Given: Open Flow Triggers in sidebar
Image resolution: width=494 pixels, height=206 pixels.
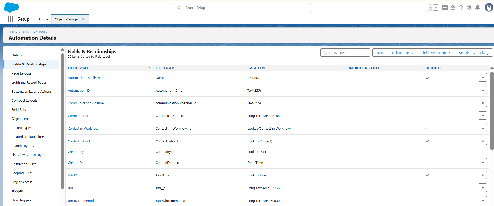Looking at the screenshot, I should click(22, 200).
